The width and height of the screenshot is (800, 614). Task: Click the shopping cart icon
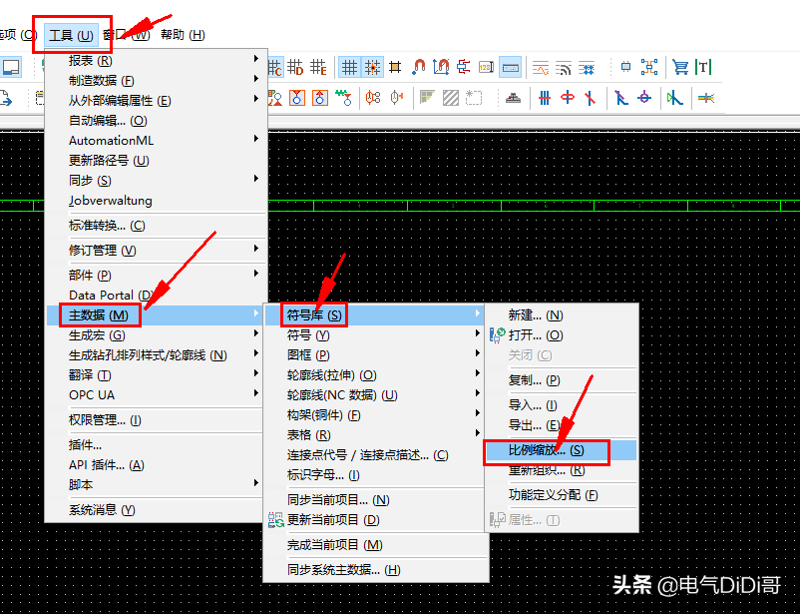680,68
